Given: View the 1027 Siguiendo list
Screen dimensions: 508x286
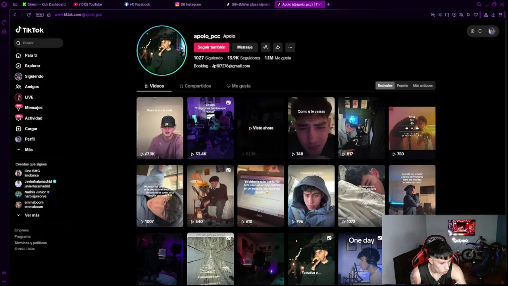Looking at the screenshot, I should coord(208,58).
